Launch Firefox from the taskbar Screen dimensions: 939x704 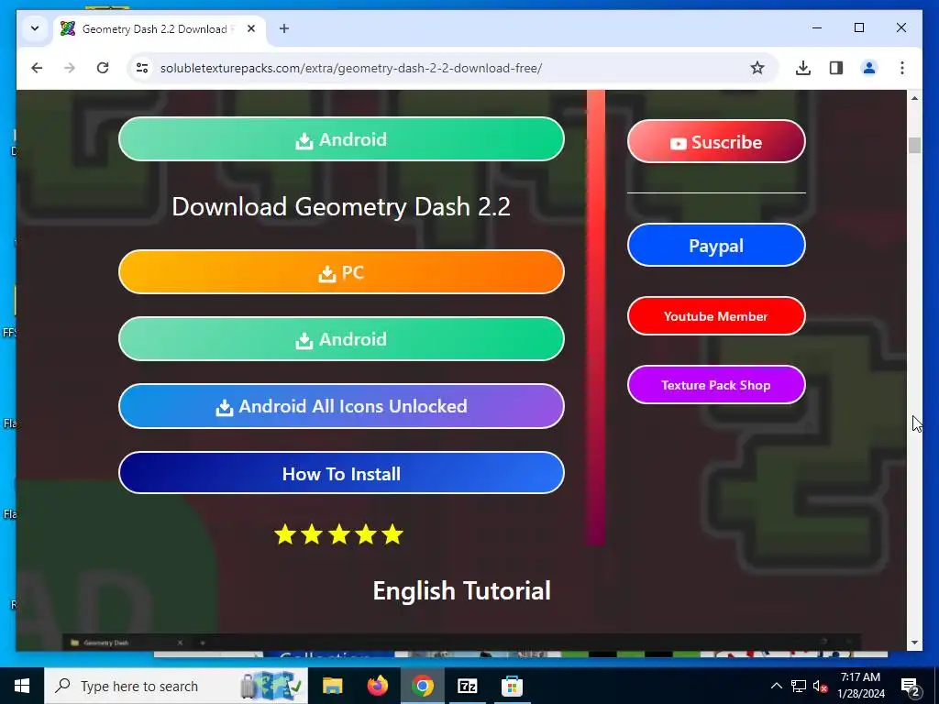coord(377,686)
